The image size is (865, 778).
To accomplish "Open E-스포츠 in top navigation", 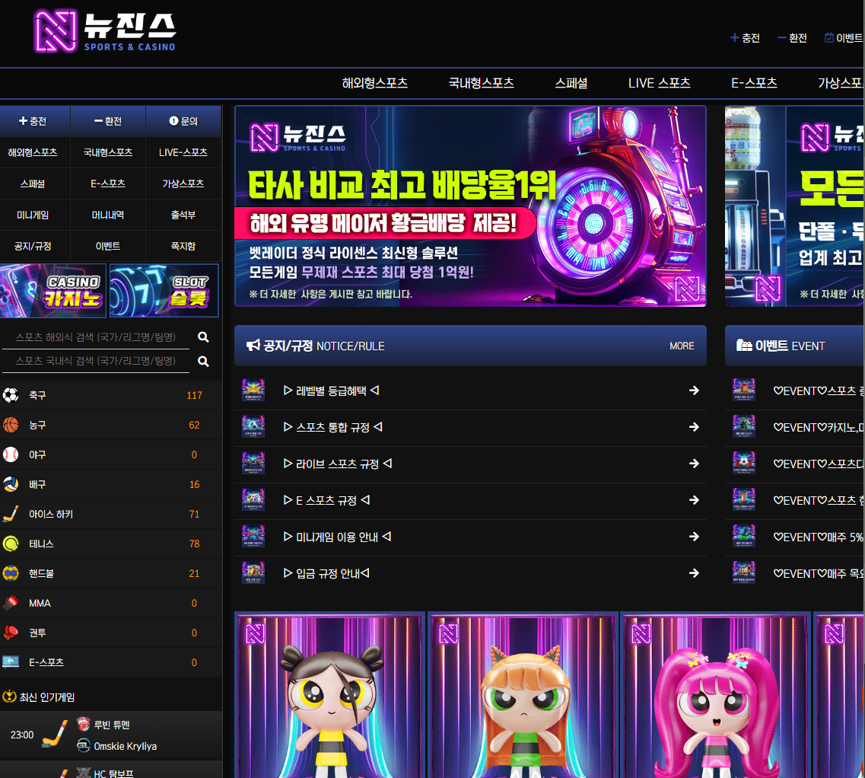I will (754, 83).
